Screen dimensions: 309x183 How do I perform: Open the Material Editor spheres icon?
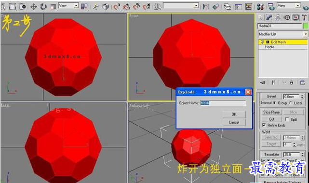(260, 7)
